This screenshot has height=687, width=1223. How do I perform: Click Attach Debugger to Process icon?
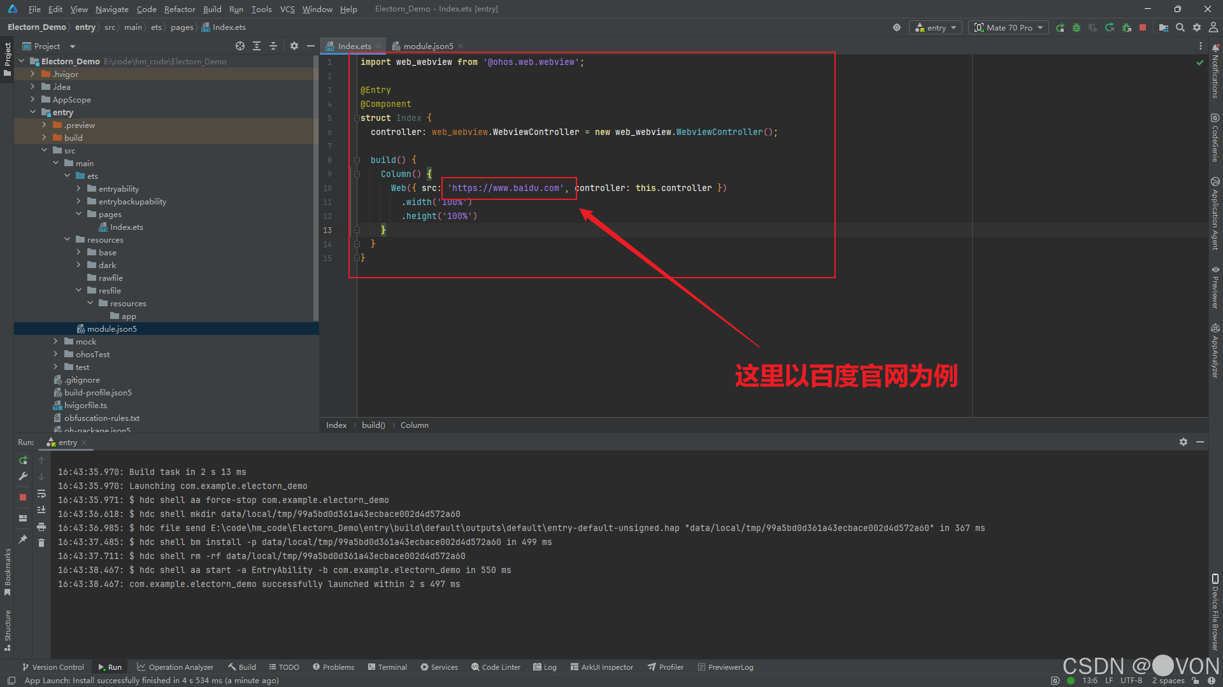1126,27
